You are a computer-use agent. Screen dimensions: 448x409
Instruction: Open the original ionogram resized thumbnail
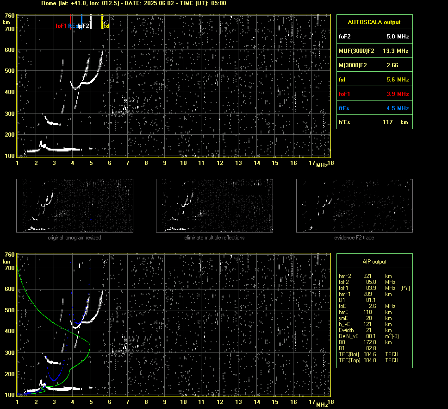pos(75,206)
